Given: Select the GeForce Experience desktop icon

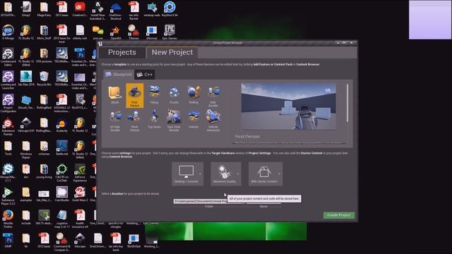Looking at the screenshot, I should 80,172.
